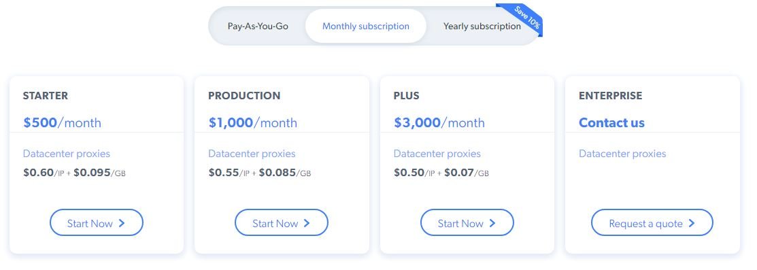Click Start Now under Production plan
The height and width of the screenshot is (270, 757).
click(282, 222)
